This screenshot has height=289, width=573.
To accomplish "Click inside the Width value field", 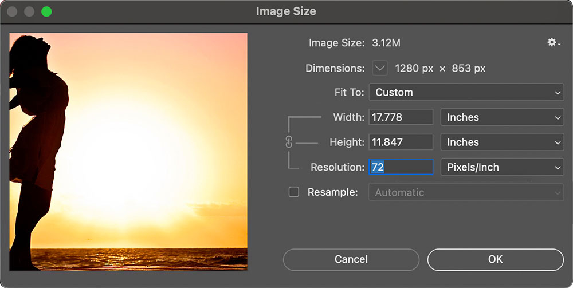I will click(401, 117).
